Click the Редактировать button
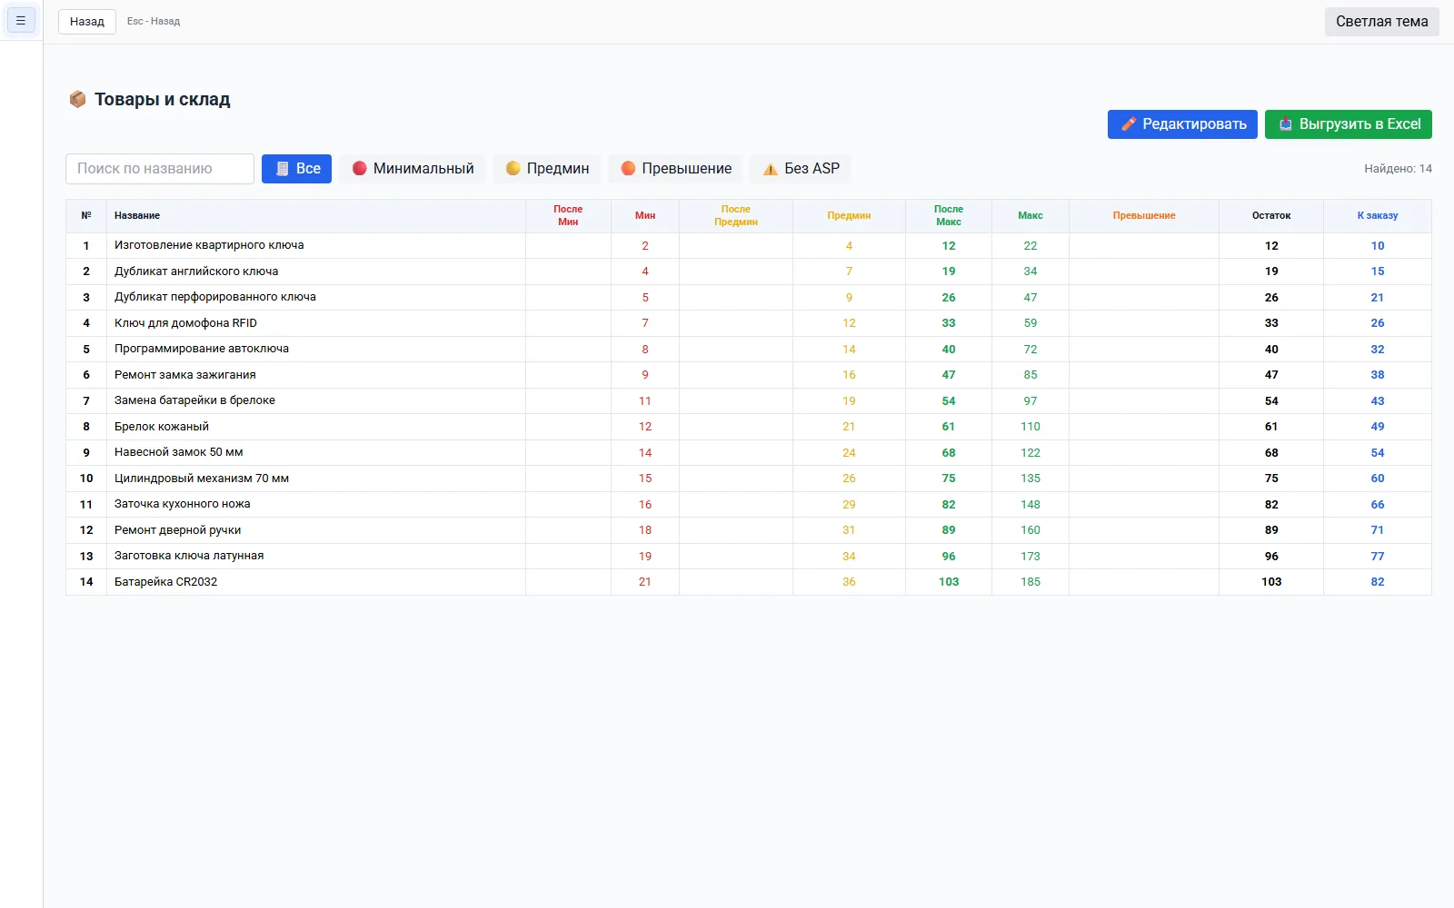 (1182, 124)
